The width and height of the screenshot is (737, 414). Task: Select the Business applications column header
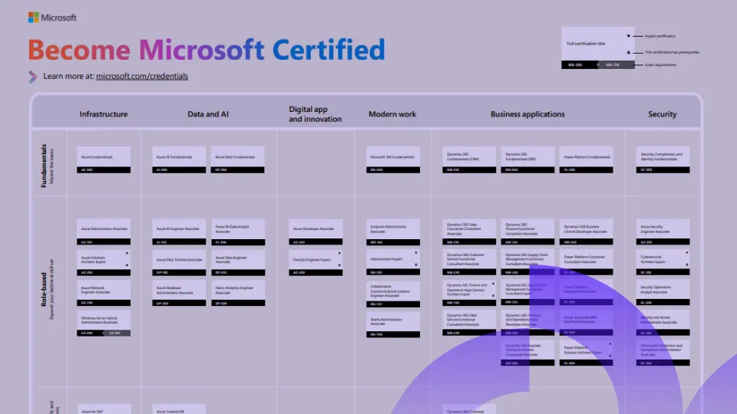[x=527, y=114]
